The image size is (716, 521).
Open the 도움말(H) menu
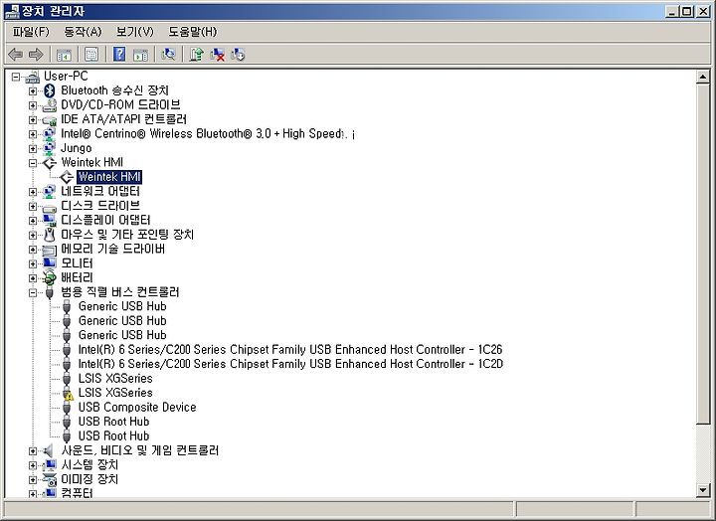192,32
